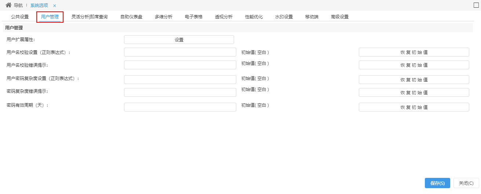Focus the 密码有效周期（天） input field
Screen dimensions: 481x194
pyautogui.click(x=180, y=107)
